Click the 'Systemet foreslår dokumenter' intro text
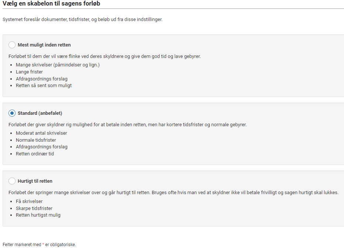This screenshot has height=248, width=344. 82,19
